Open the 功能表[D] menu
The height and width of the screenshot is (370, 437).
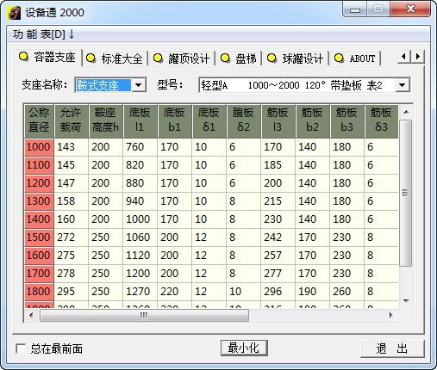coord(44,34)
